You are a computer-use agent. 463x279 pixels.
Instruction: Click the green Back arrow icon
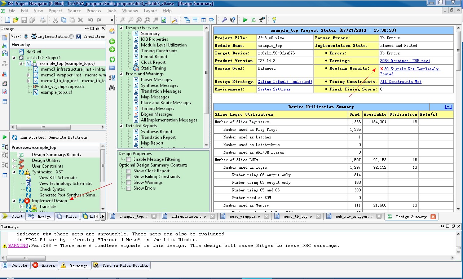click(112, 41)
